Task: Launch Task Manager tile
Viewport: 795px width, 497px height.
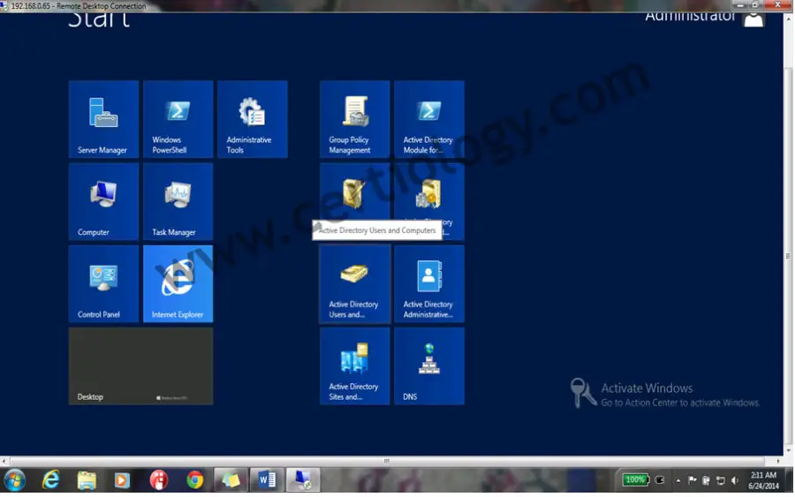Action: [178, 201]
